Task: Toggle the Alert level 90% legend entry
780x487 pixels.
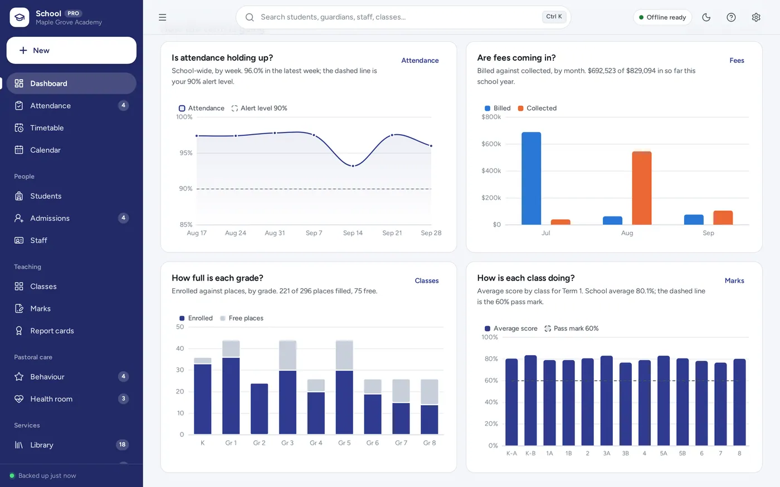Action: tap(259, 109)
